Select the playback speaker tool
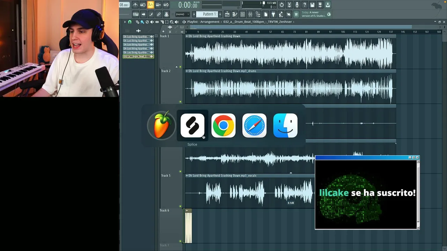The image size is (447, 251). pyautogui.click(x=176, y=22)
